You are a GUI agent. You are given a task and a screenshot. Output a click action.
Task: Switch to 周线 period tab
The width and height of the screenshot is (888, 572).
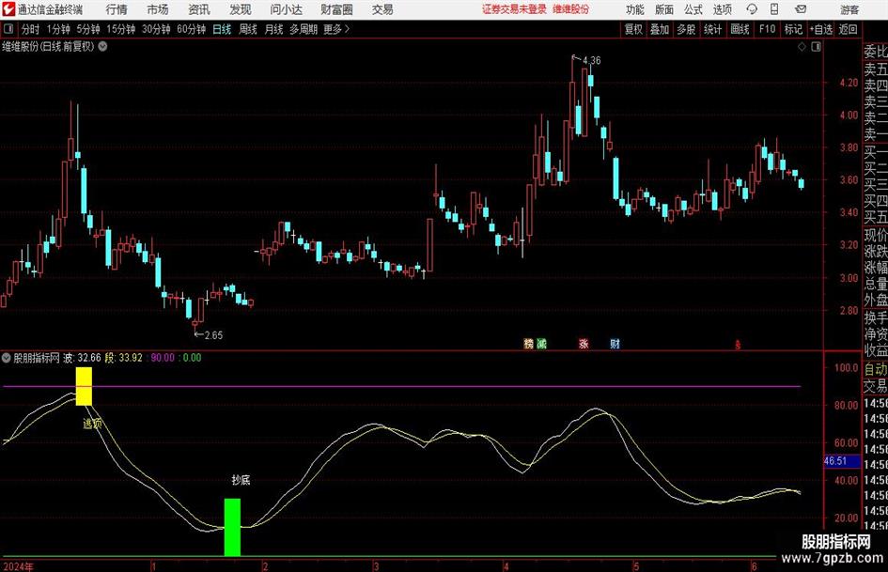248,29
